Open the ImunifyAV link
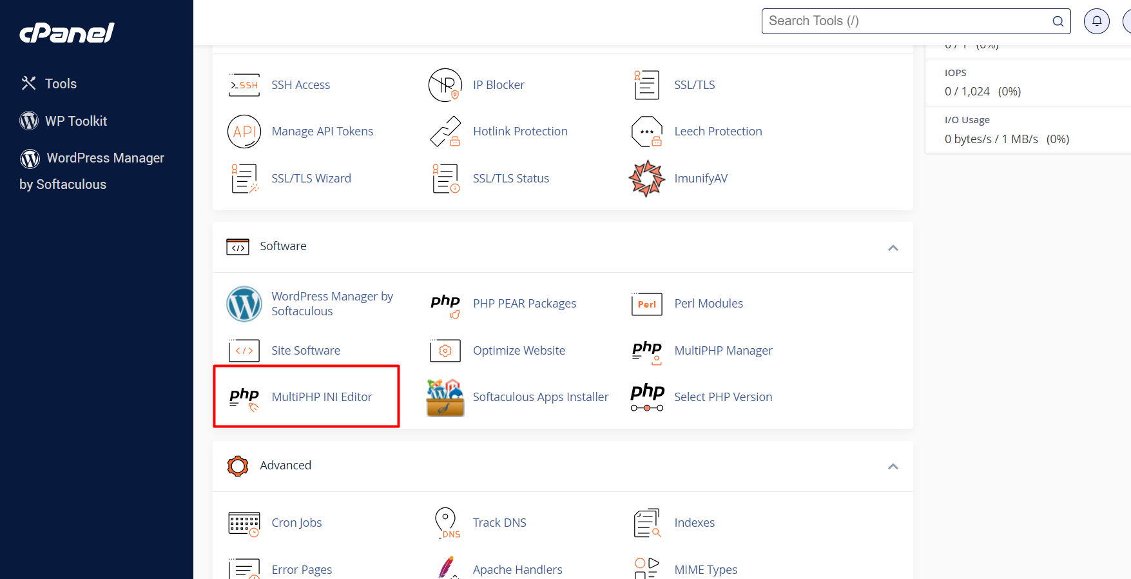 coord(701,179)
